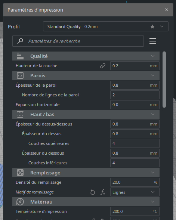Click the Hauteur de la couche label

click(x=37, y=66)
